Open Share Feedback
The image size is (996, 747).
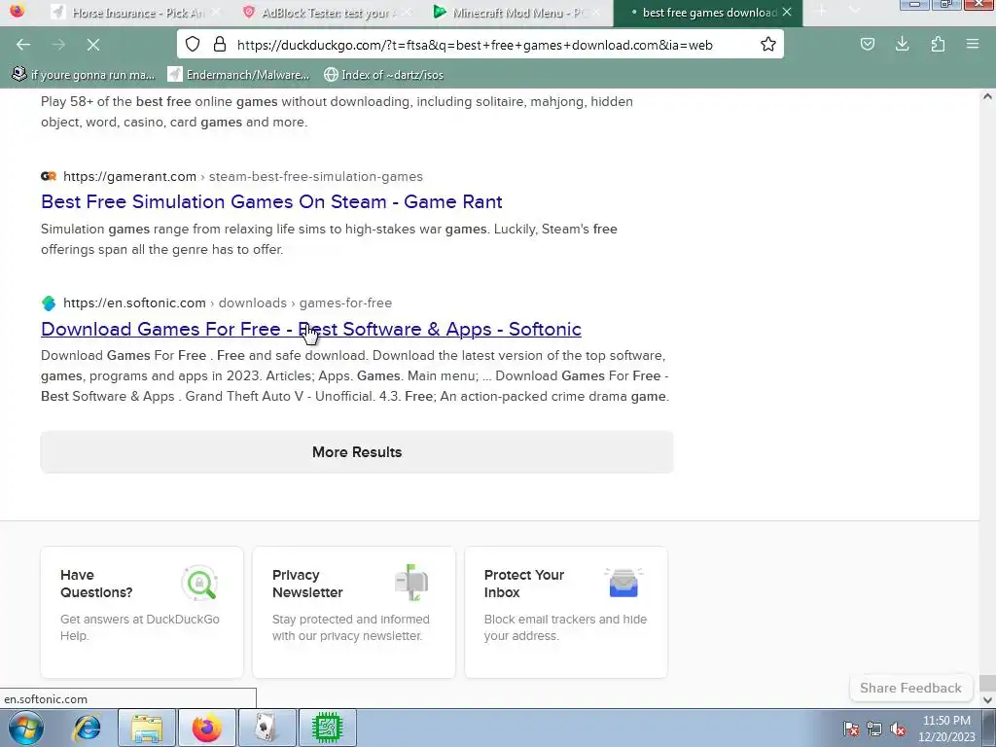click(x=910, y=688)
